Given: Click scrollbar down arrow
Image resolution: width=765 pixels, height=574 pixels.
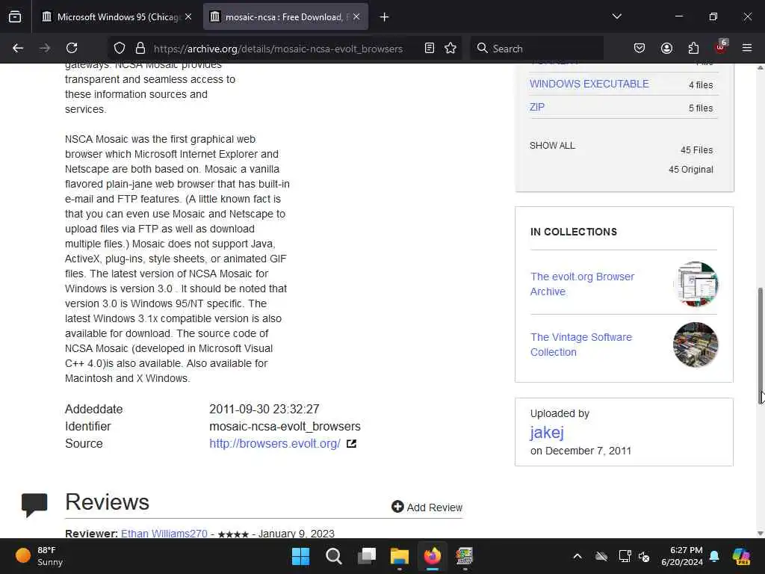Looking at the screenshot, I should point(760,534).
